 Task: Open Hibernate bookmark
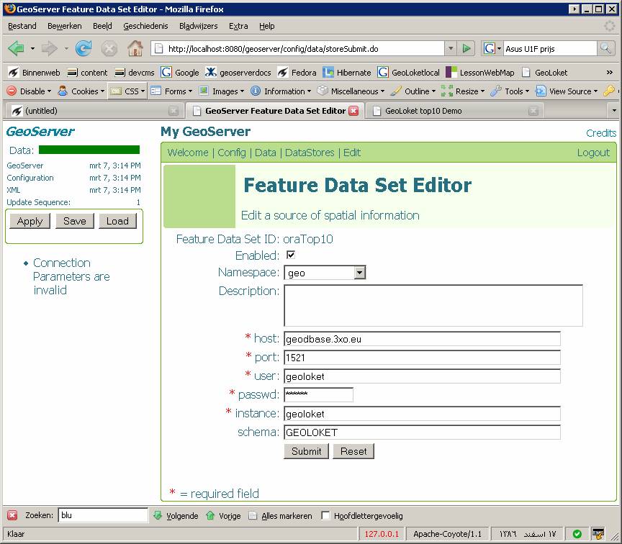pyautogui.click(x=347, y=73)
